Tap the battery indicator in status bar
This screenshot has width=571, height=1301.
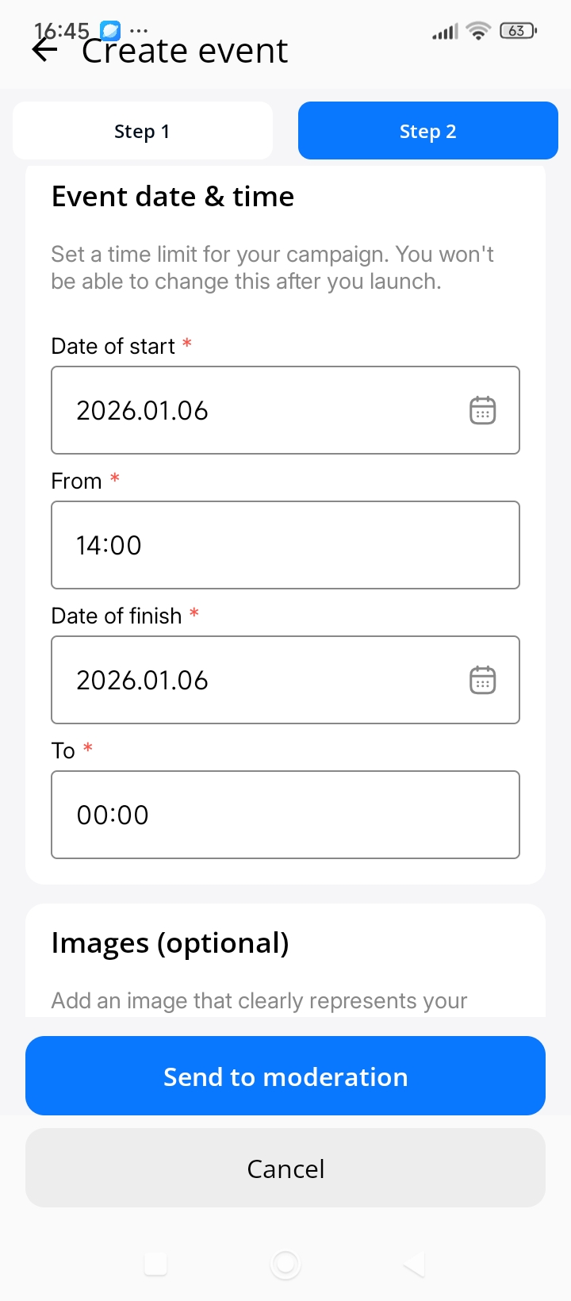pyautogui.click(x=518, y=31)
